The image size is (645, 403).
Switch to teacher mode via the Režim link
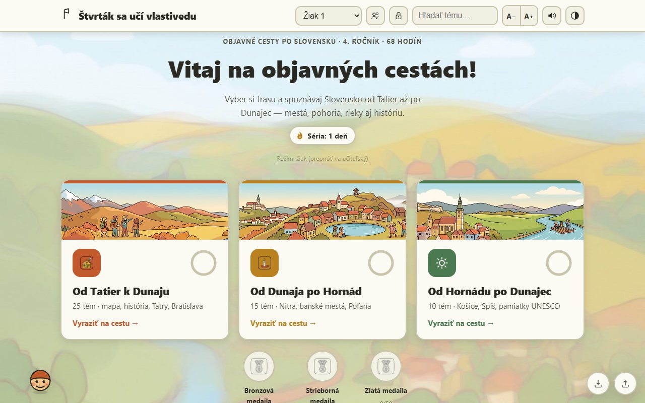pyautogui.click(x=322, y=159)
